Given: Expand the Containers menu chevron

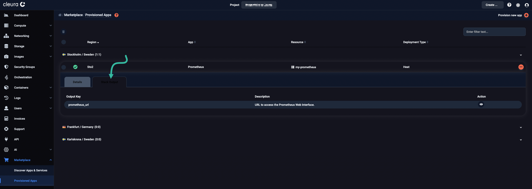Looking at the screenshot, I should pos(51,87).
